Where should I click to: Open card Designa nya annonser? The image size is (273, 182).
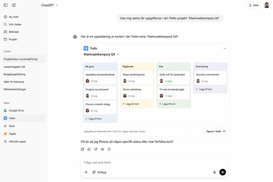coord(100,92)
